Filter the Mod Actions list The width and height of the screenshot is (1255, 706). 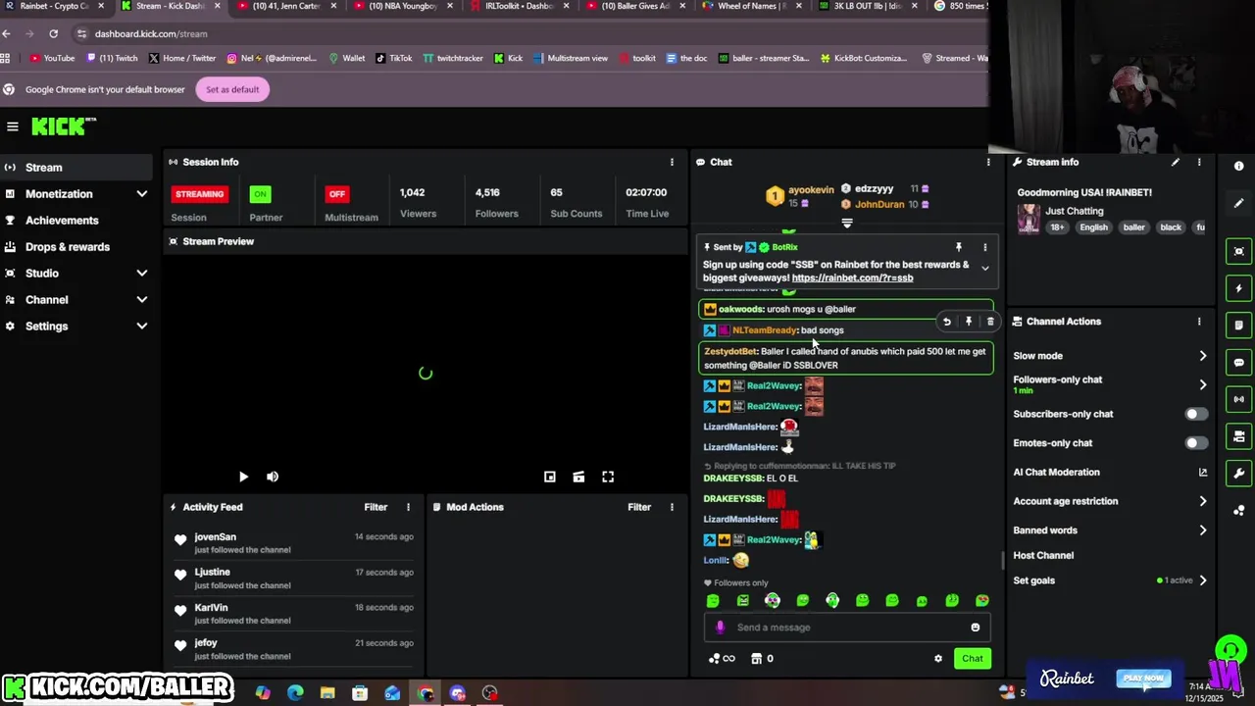[639, 507]
